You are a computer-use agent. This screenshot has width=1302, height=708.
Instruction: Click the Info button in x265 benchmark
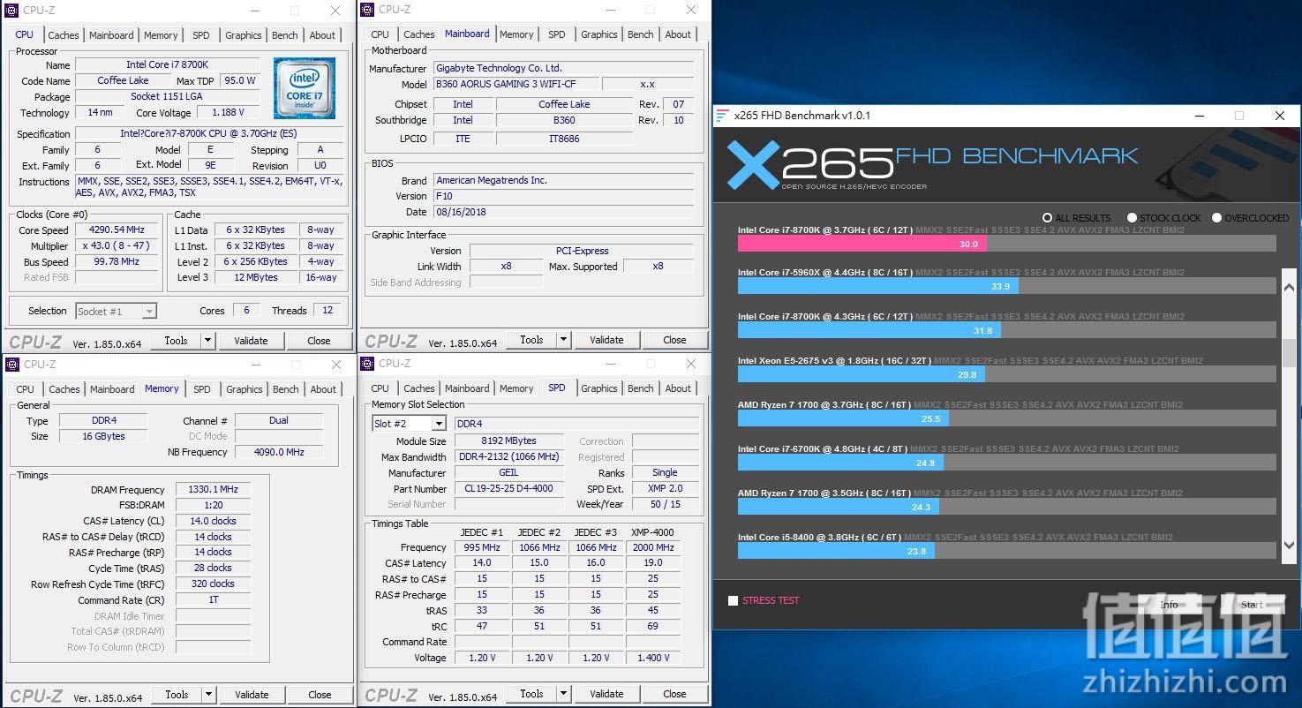(1170, 605)
